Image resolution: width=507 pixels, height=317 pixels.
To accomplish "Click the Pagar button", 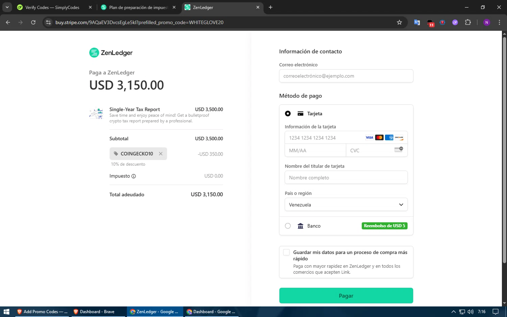I will pos(346,296).
